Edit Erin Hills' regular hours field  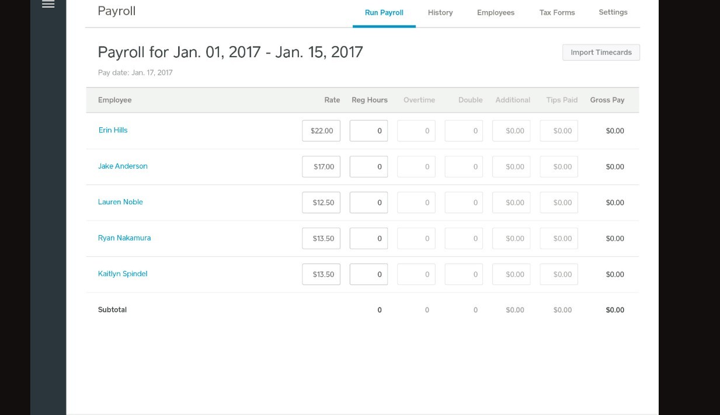pyautogui.click(x=368, y=130)
